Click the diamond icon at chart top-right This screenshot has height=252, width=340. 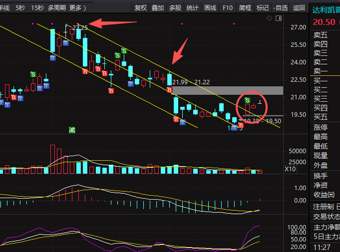click(269, 19)
